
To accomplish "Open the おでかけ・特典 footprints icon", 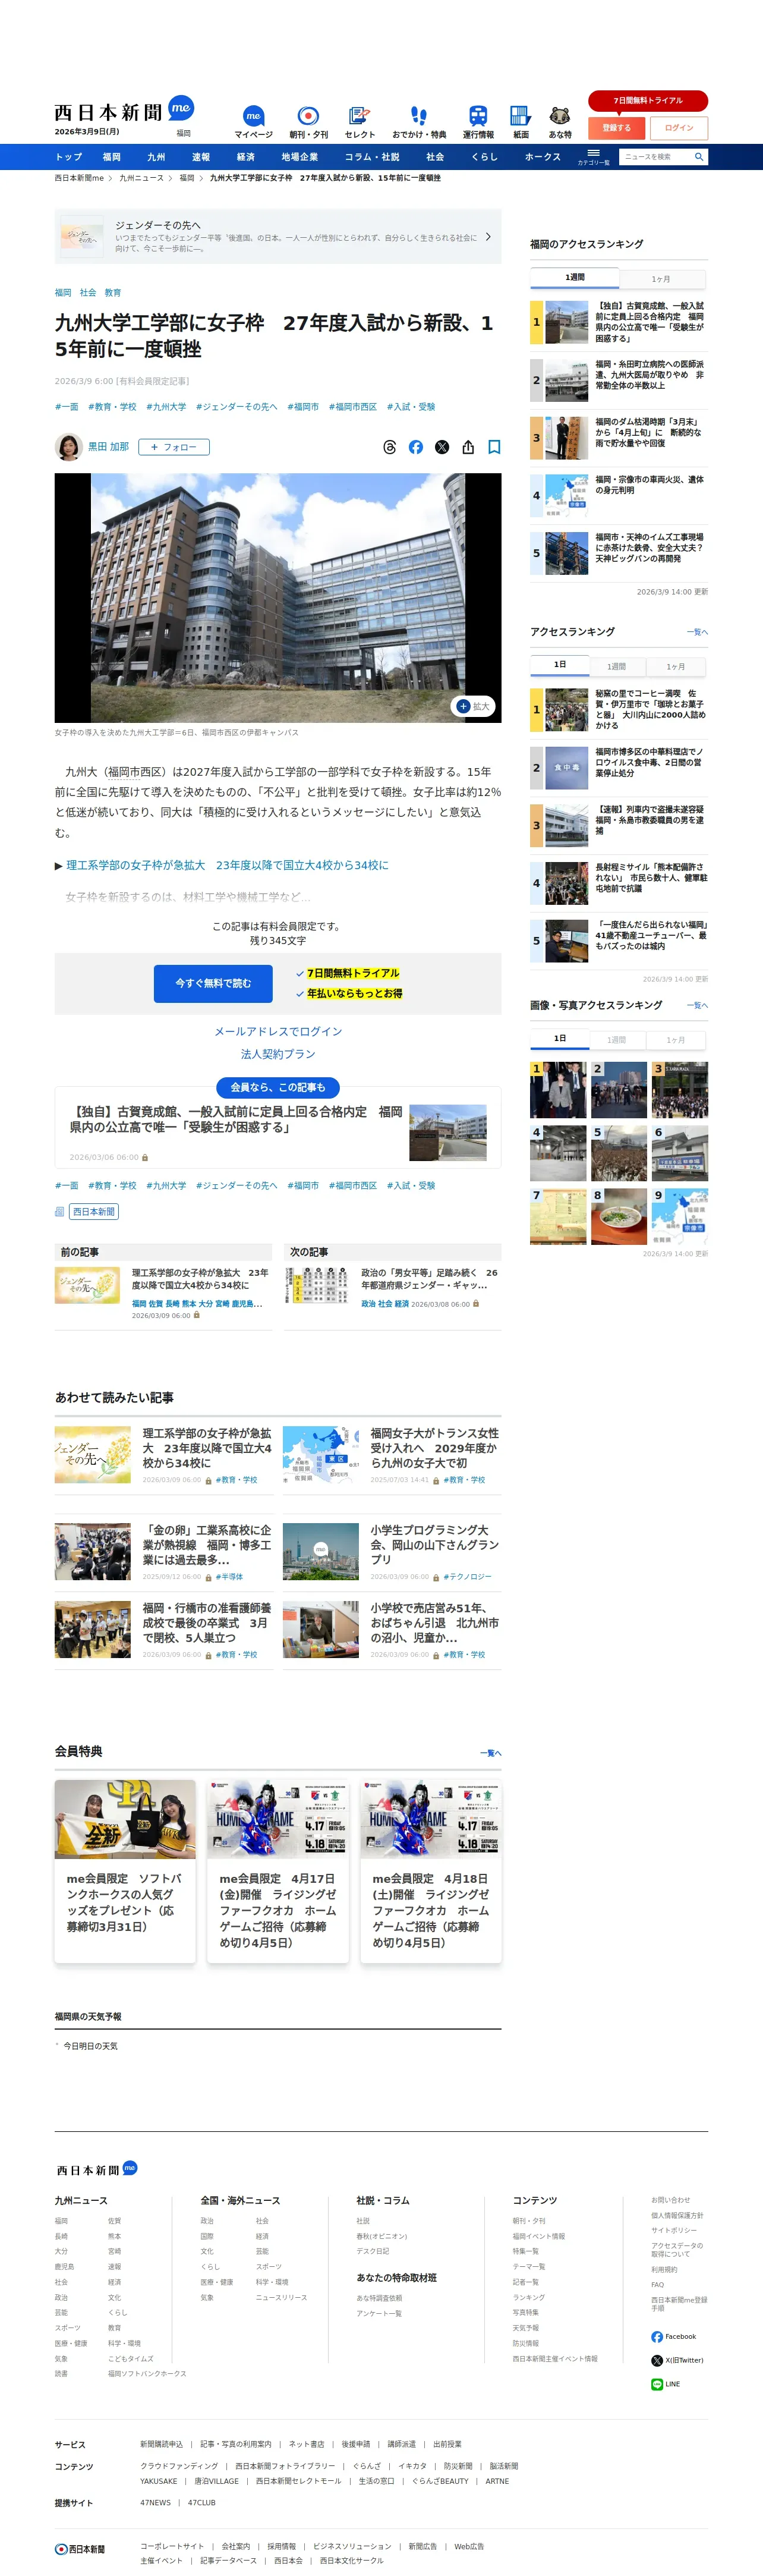I will pos(419,122).
